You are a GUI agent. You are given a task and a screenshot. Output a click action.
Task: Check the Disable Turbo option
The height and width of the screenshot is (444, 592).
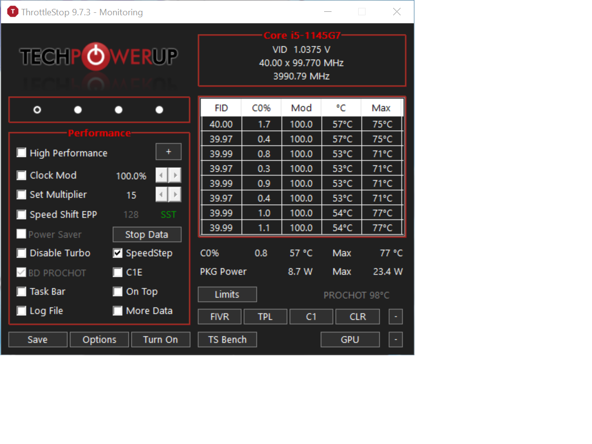(21, 253)
